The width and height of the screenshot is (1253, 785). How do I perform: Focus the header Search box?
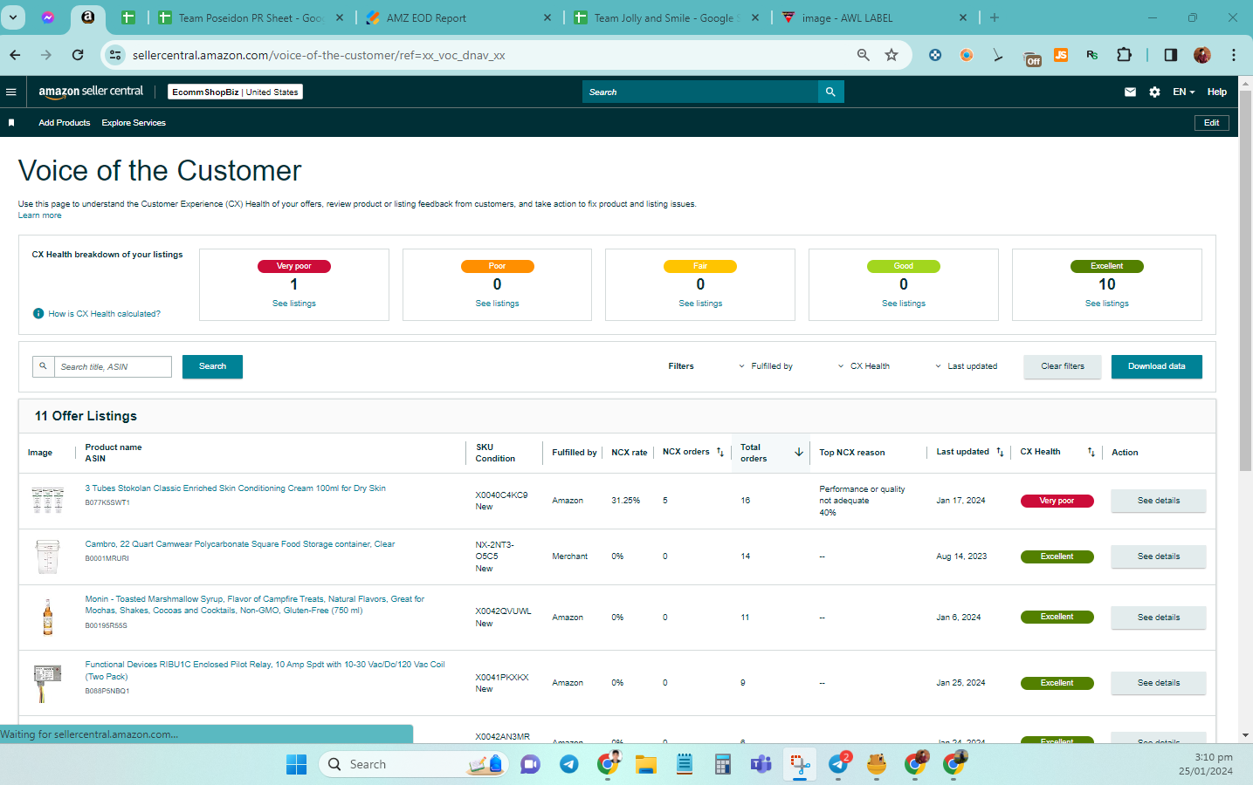click(x=700, y=92)
